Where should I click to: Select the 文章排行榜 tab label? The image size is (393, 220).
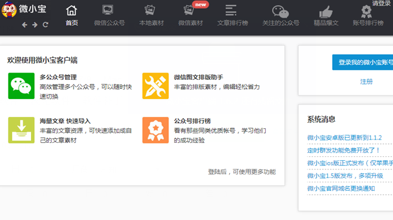point(233,23)
